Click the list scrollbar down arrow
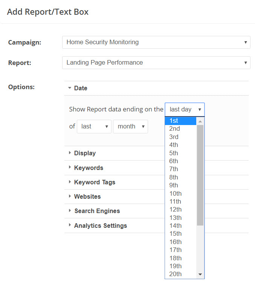The width and height of the screenshot is (255, 292). [200, 274]
